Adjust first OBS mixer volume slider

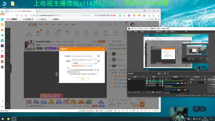pos(172,83)
